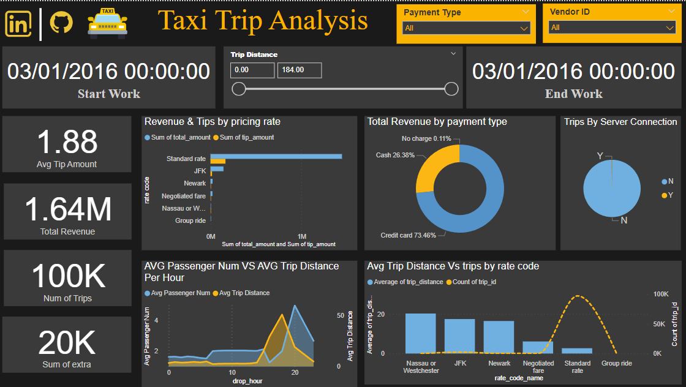686x387 pixels.
Task: Click the left Trip Distance slider handle
Action: [x=239, y=89]
